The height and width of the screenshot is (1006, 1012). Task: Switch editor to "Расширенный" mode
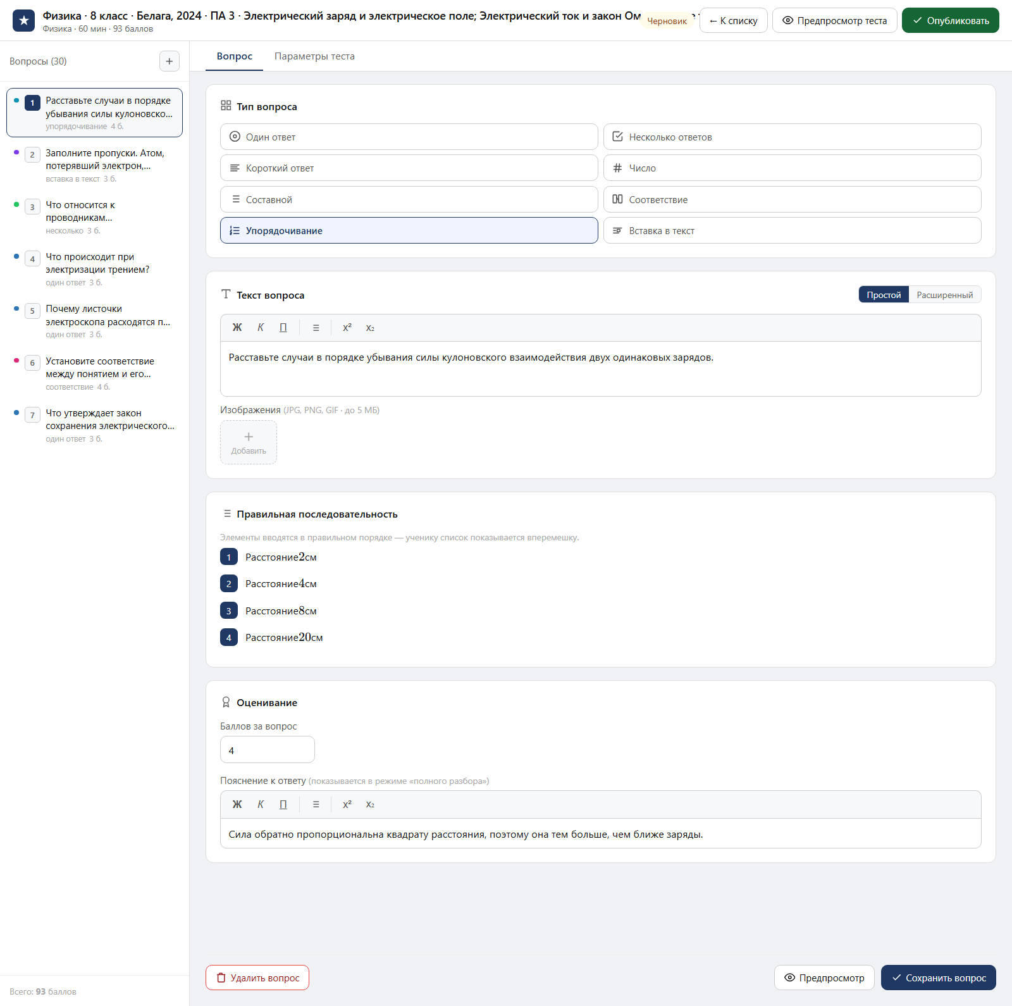944,295
